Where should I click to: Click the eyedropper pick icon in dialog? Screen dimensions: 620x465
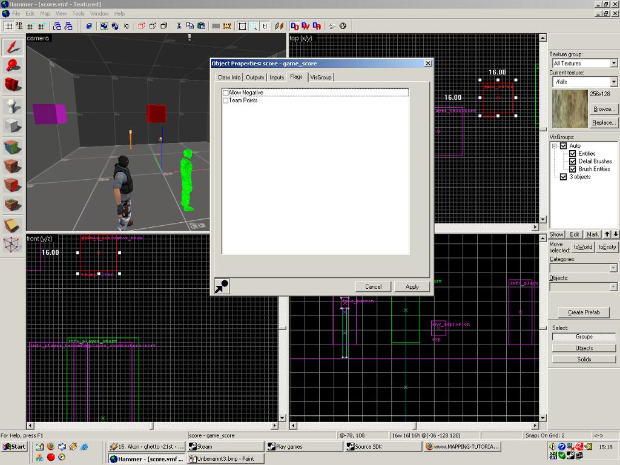pos(222,286)
